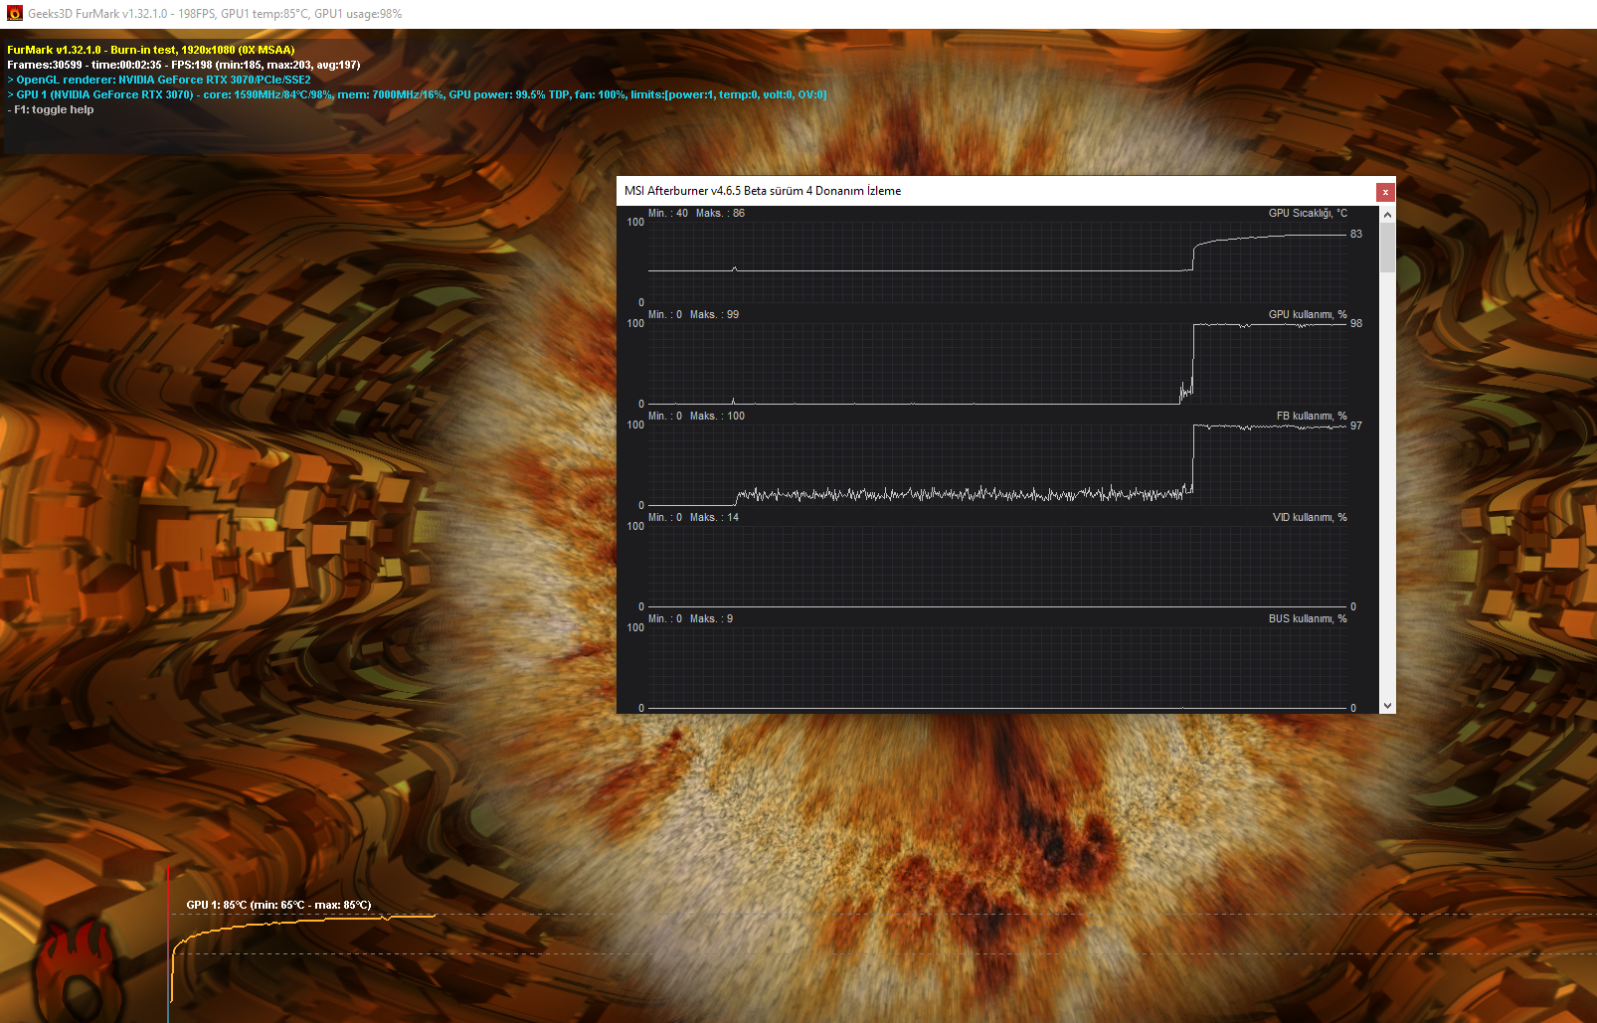
Task: Click the 'GPU Sıcaklığı, °C' graph label
Action: pyautogui.click(x=1308, y=213)
